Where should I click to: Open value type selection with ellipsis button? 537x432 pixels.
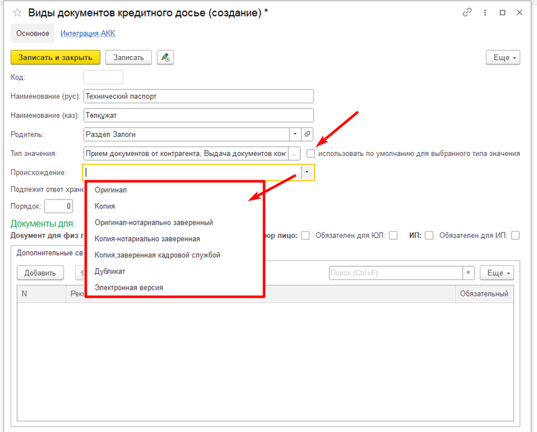(x=294, y=153)
